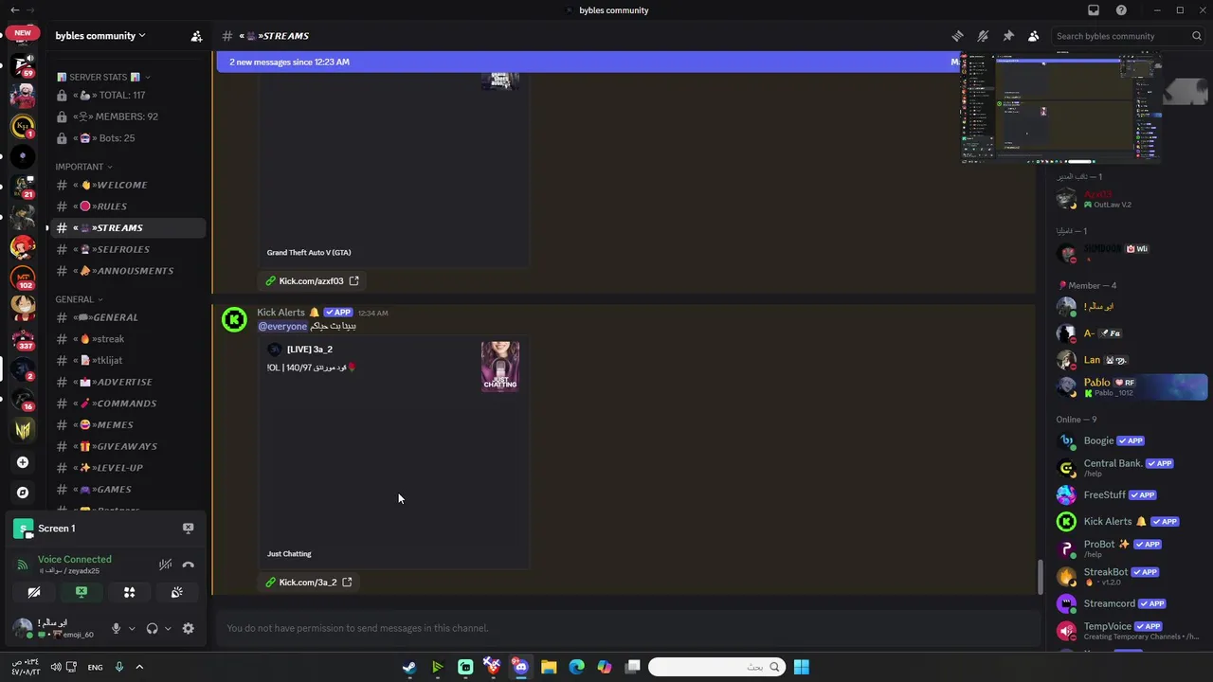Toggle camera on in voice panel
1213x682 pixels.
coord(34,592)
